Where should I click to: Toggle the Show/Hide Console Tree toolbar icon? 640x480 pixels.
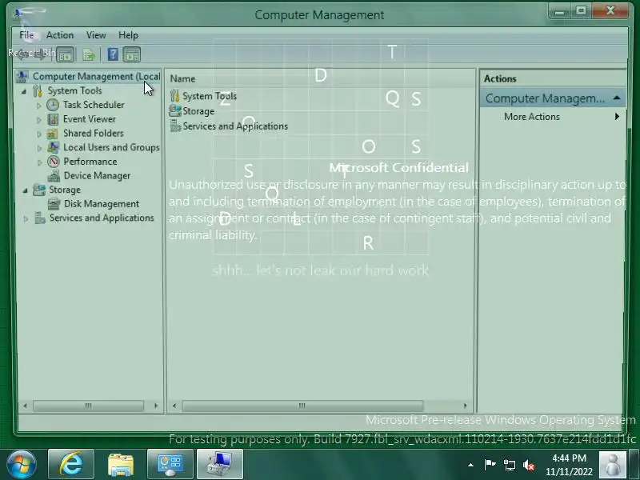[66, 54]
